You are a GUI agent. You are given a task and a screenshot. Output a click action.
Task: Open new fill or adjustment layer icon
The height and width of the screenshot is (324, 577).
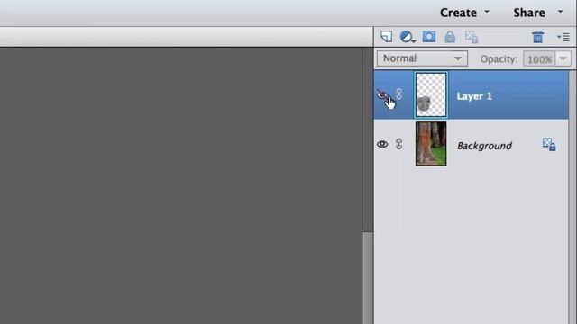[x=407, y=37]
